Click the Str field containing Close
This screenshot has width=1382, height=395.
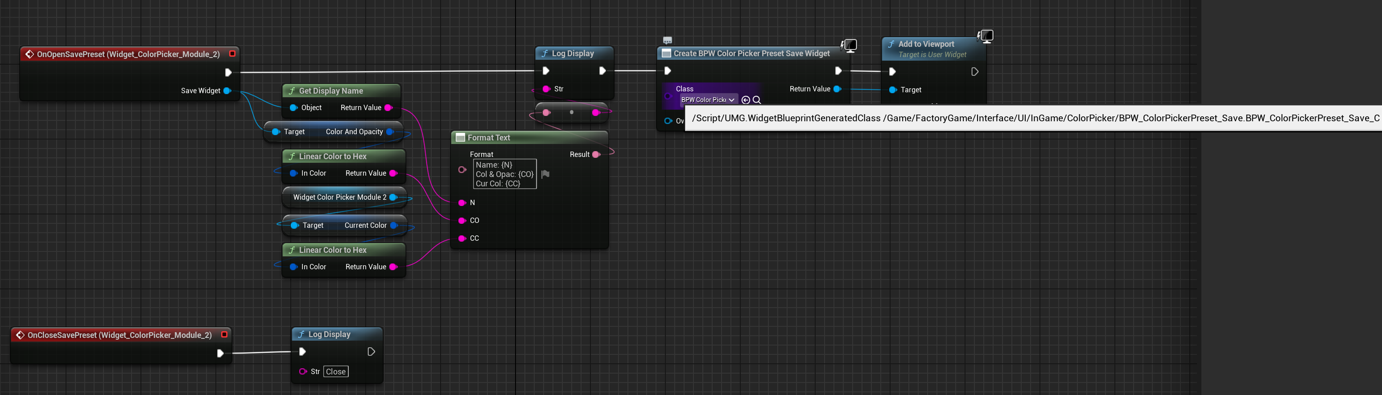(x=336, y=371)
